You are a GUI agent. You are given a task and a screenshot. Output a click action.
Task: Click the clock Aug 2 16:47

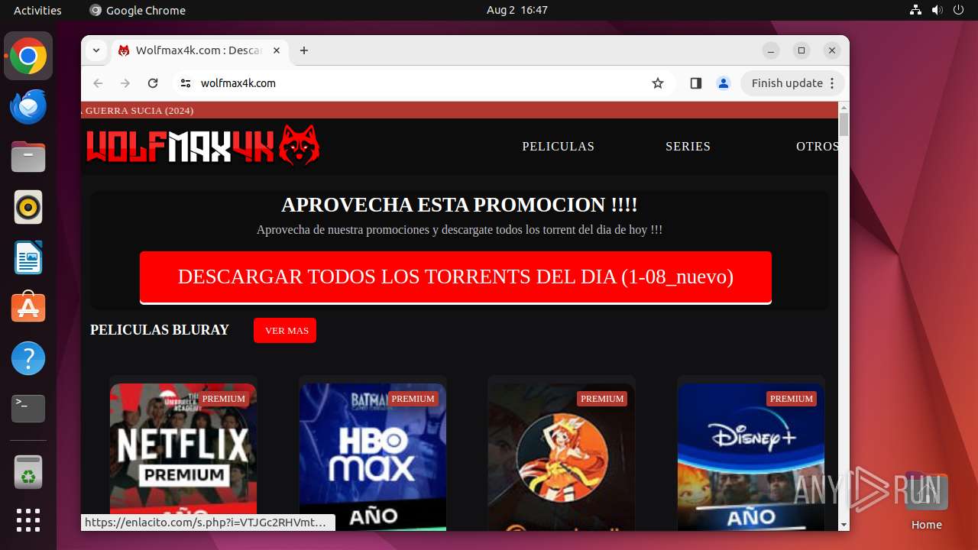tap(517, 10)
